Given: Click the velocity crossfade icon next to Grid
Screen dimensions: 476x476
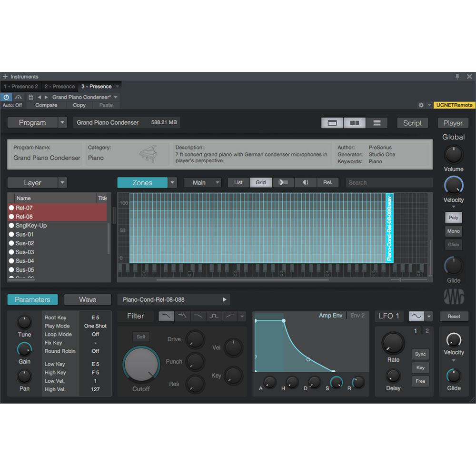Looking at the screenshot, I should [x=282, y=182].
